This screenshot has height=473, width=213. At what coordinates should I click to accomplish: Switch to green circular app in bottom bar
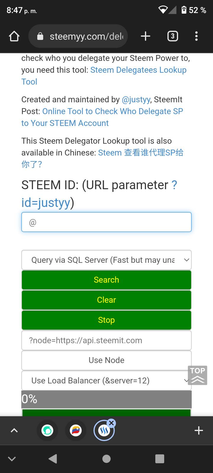tap(47, 430)
